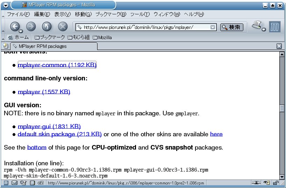The image size is (286, 188).
Task: Open the 表示(V) menu
Action: point(62,14)
